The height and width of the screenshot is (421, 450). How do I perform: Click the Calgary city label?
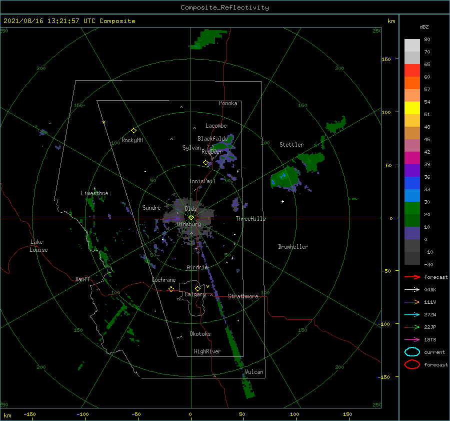[x=195, y=294]
